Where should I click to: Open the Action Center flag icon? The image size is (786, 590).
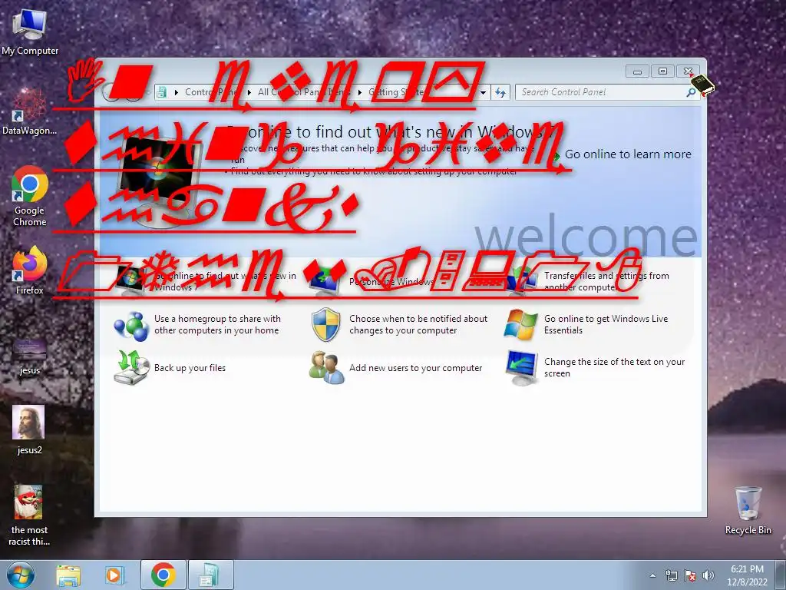[x=690, y=575]
